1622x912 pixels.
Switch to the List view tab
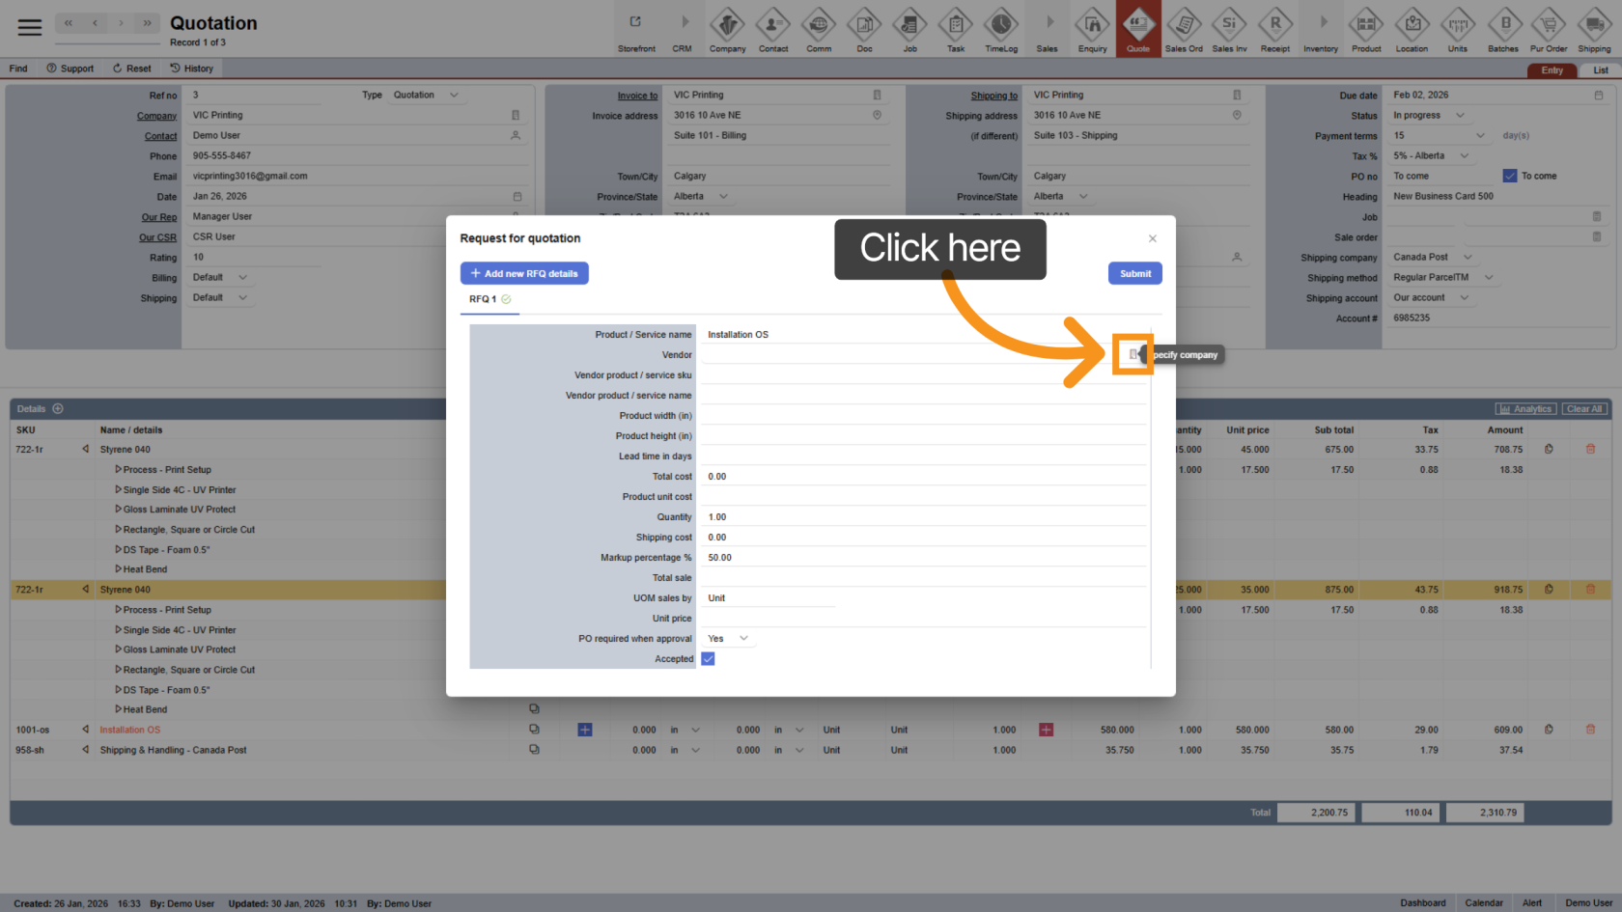point(1600,70)
